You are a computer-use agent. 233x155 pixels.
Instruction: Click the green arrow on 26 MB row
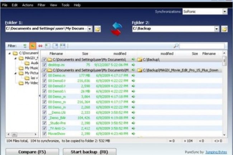(133, 91)
